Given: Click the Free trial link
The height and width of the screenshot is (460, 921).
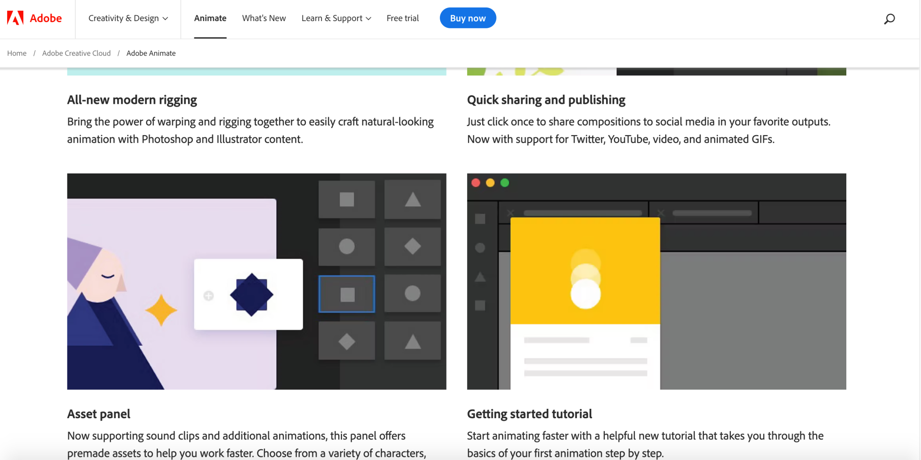Looking at the screenshot, I should pyautogui.click(x=402, y=18).
